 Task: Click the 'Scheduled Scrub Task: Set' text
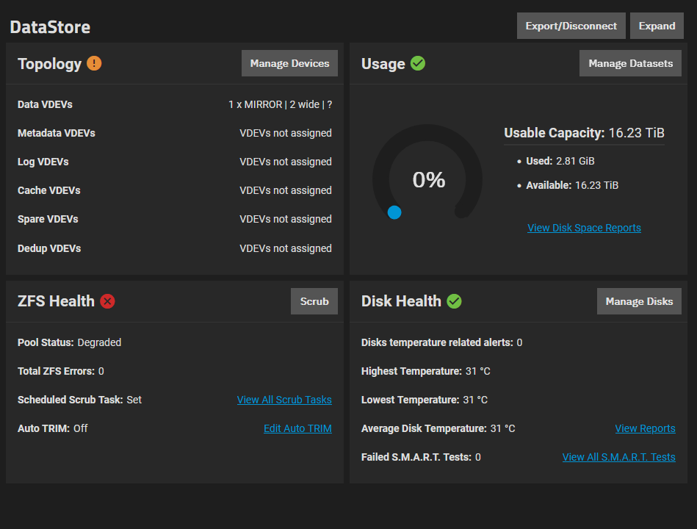79,400
